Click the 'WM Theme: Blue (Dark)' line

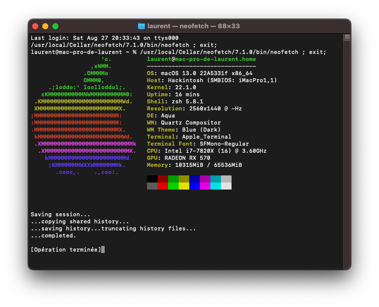184,130
